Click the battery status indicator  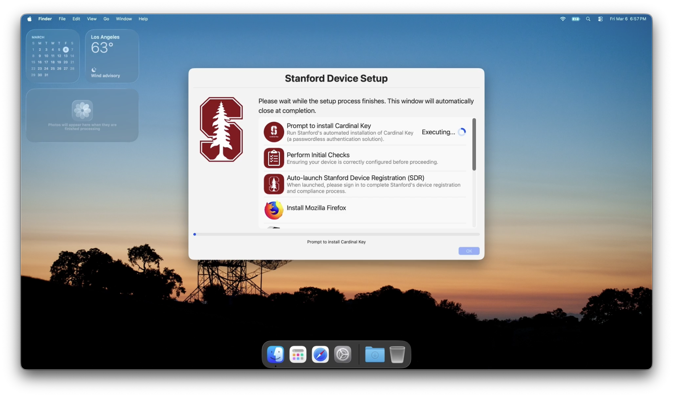(x=575, y=19)
